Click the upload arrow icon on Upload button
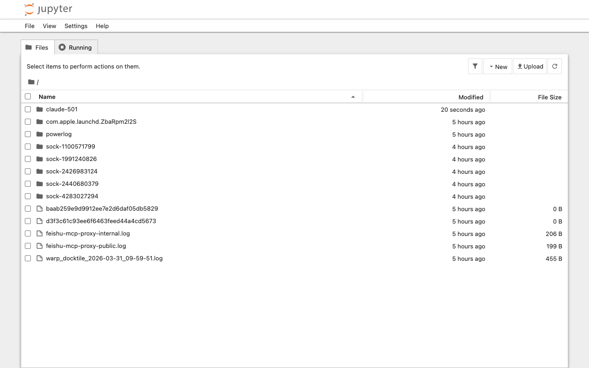 click(x=519, y=66)
